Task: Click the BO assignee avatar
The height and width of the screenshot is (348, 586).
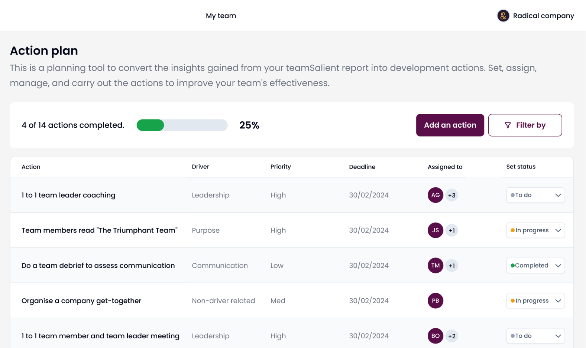Action: click(435, 336)
